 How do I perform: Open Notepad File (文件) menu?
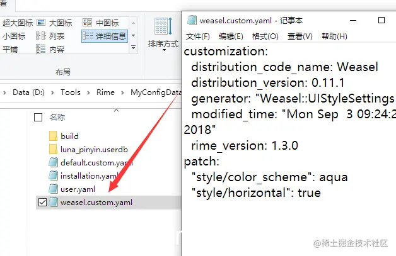pyautogui.click(x=198, y=36)
